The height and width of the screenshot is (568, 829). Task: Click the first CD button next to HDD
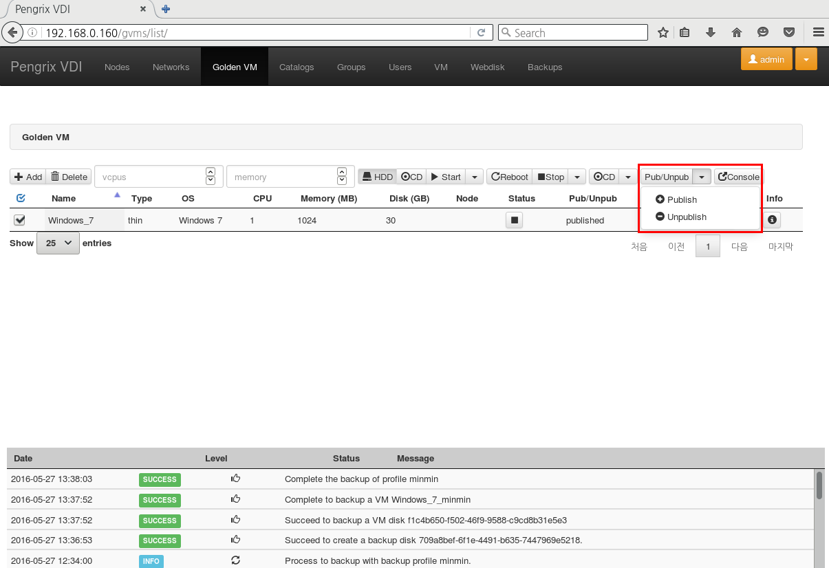click(x=411, y=177)
